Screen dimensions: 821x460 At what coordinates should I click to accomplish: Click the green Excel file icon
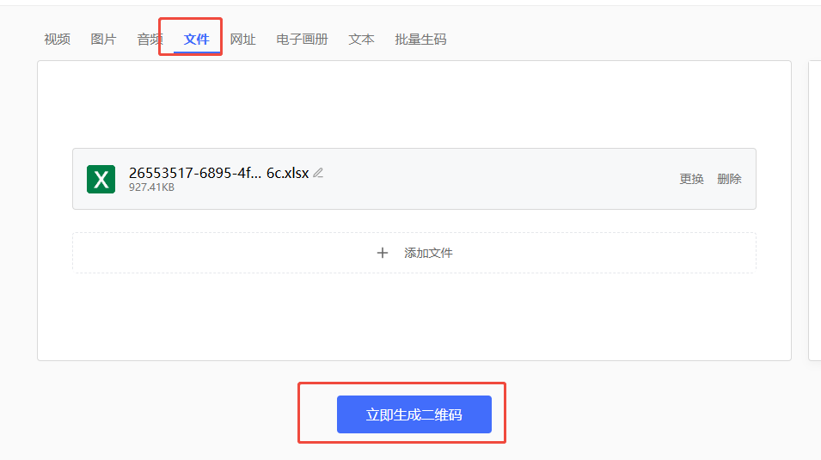101,179
